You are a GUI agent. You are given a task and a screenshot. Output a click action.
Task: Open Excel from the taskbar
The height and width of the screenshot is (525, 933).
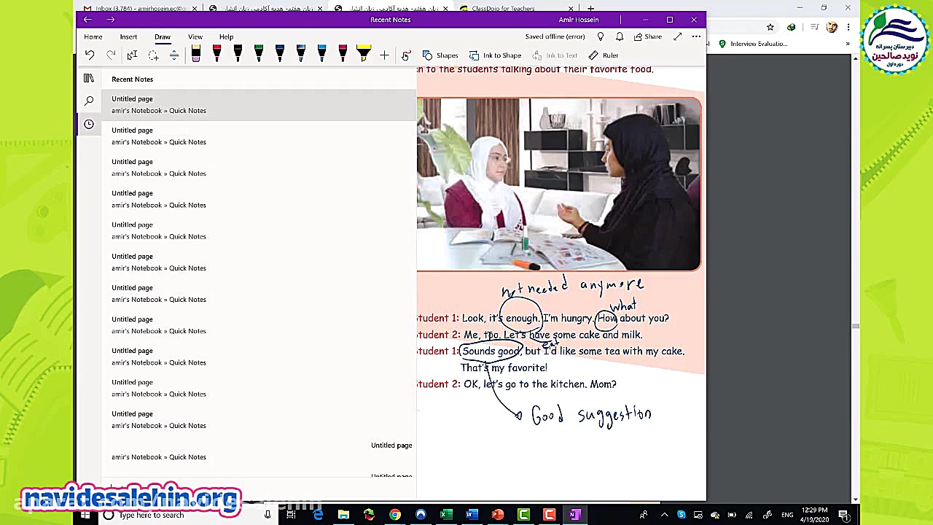[x=446, y=515]
